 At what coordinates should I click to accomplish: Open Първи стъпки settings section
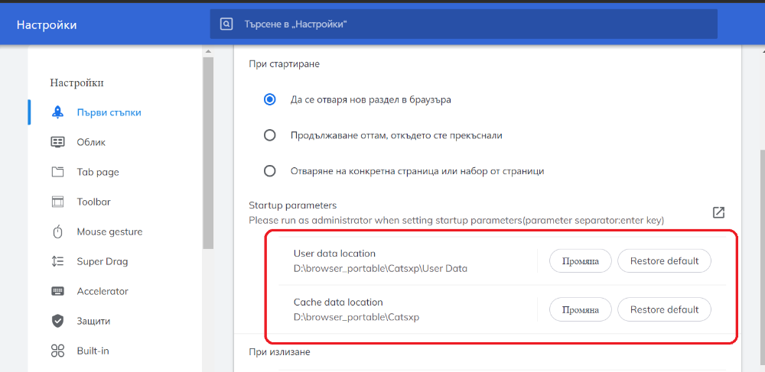pyautogui.click(x=109, y=112)
